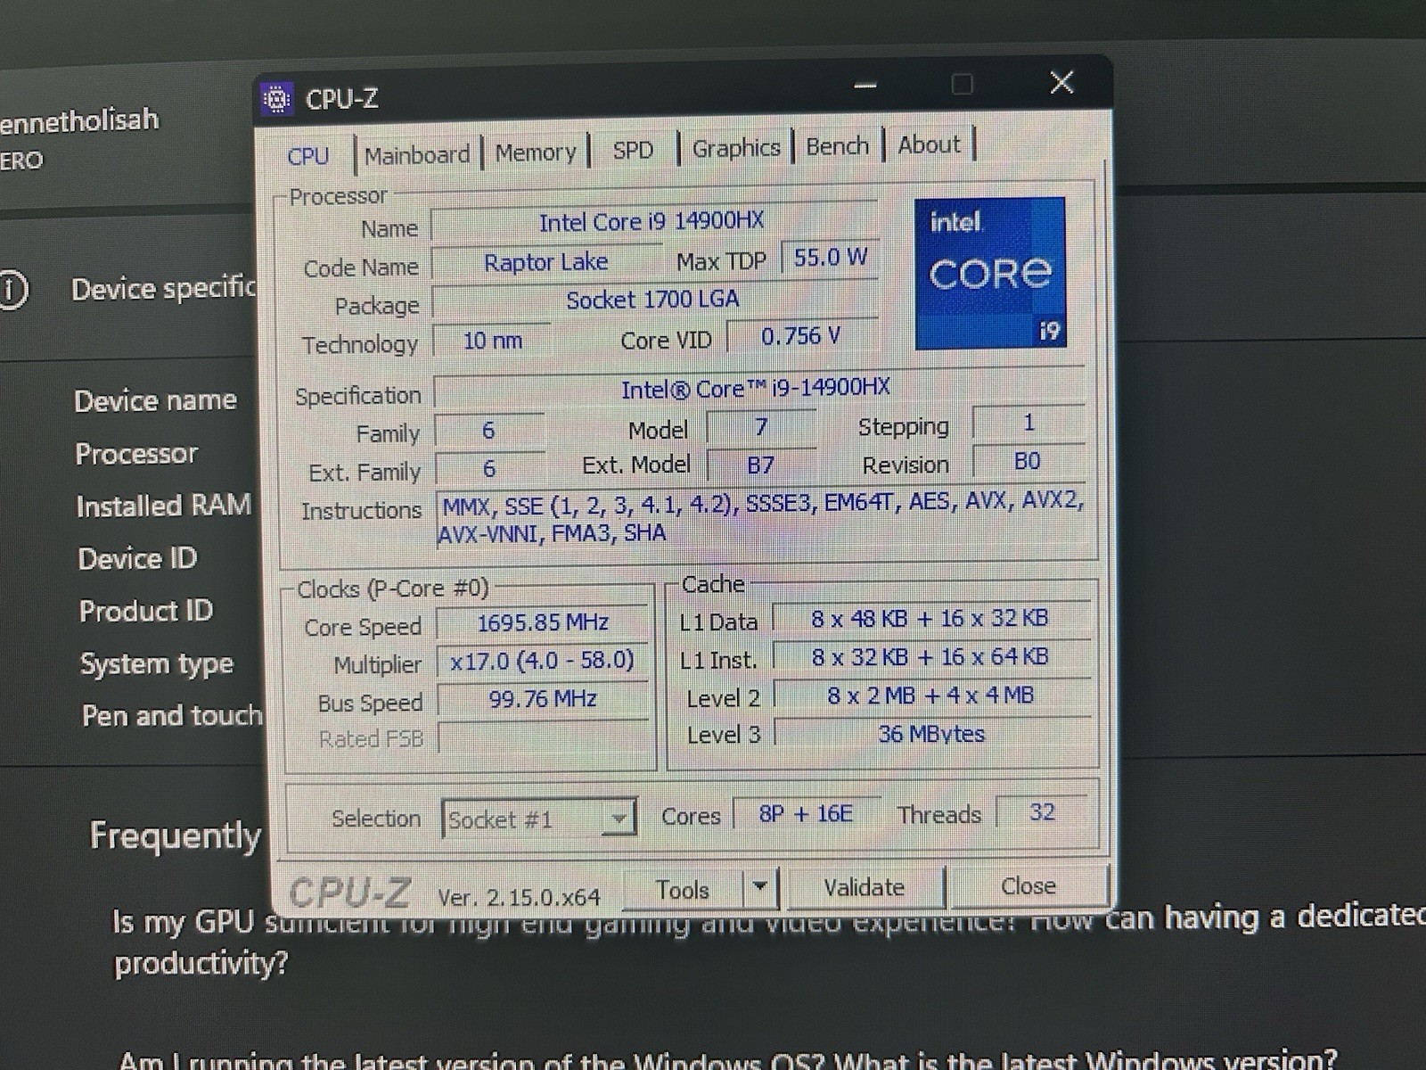Click the empty Rated FSB field
Screen dimensions: 1426x1070
pos(544,737)
